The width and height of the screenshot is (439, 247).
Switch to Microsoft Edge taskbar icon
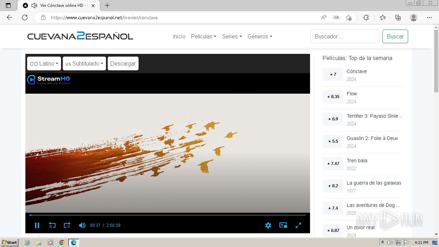[74, 243]
